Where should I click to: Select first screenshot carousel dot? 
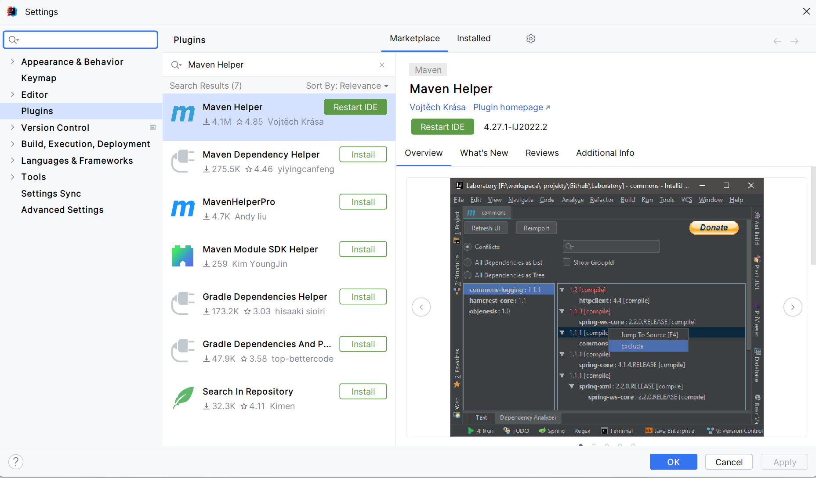pyautogui.click(x=581, y=445)
